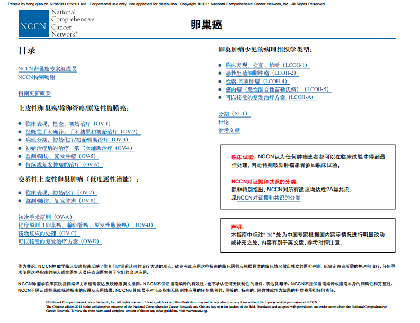Click National Comprehensive Cancer Network logo text
This screenshot has width=420, height=323.
73,23
